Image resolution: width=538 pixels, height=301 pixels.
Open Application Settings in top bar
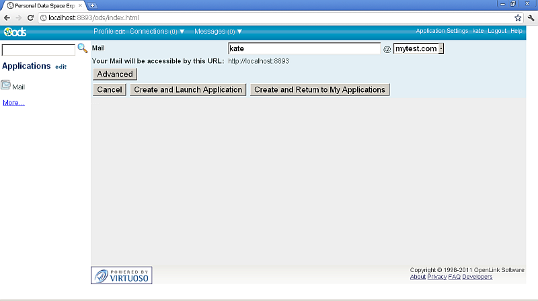point(442,31)
